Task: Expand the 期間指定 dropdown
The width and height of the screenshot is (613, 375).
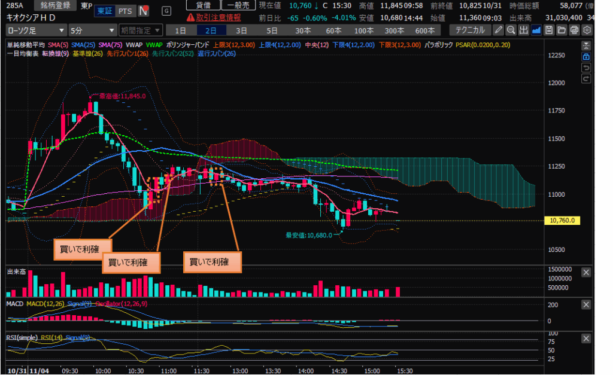Action: 140,30
